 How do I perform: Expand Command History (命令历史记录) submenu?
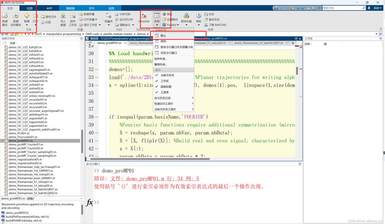pos(174,98)
